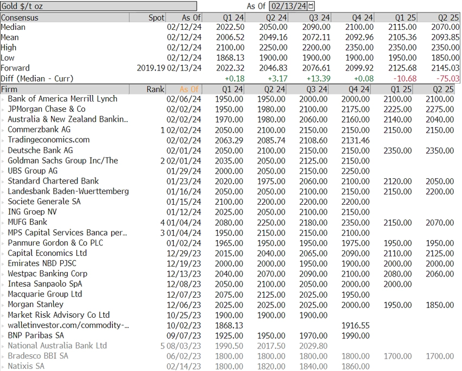Select Westpac Banking Corp firm name
The height and width of the screenshot is (371, 462).
[47, 274]
